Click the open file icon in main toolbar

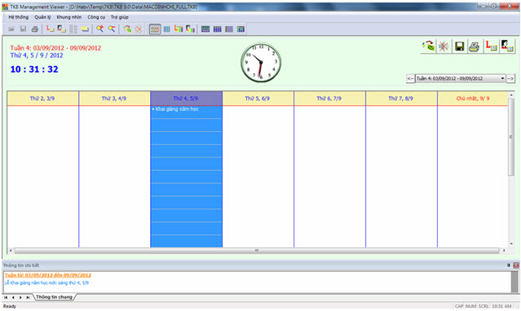tap(11, 29)
